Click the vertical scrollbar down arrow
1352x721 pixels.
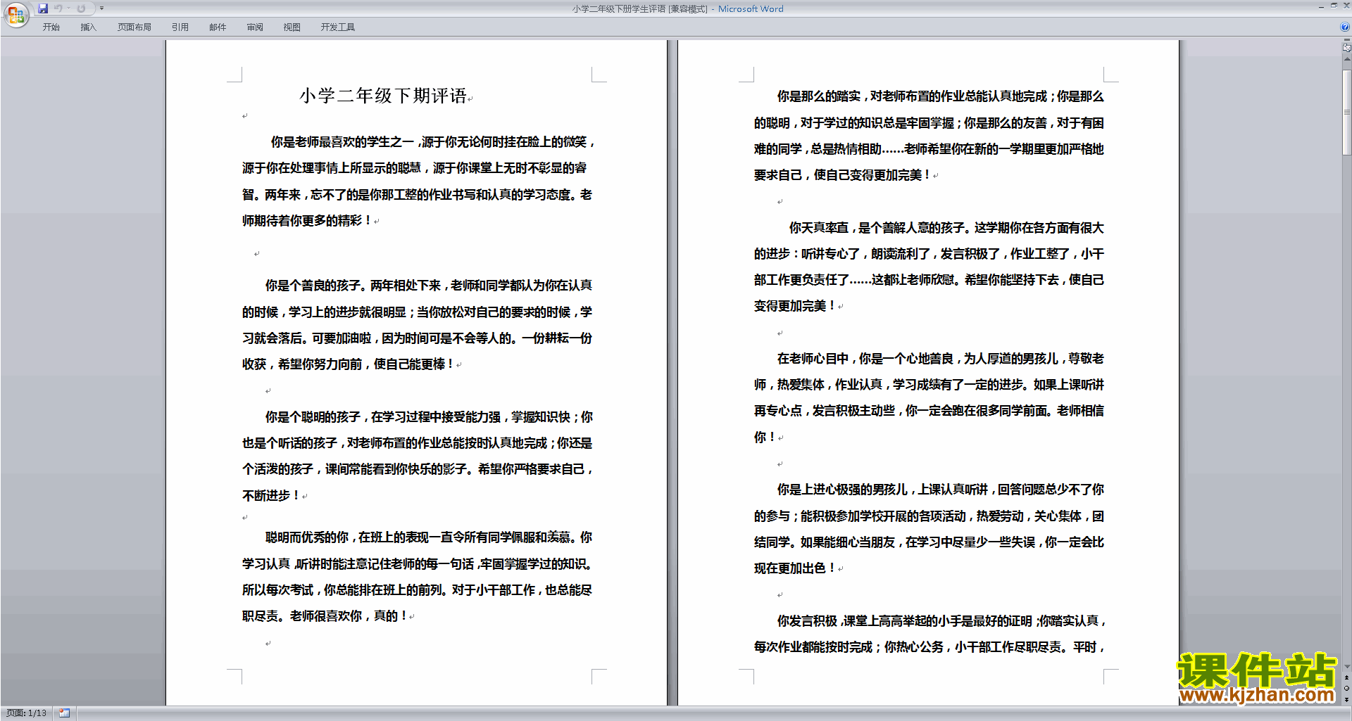point(1347,667)
